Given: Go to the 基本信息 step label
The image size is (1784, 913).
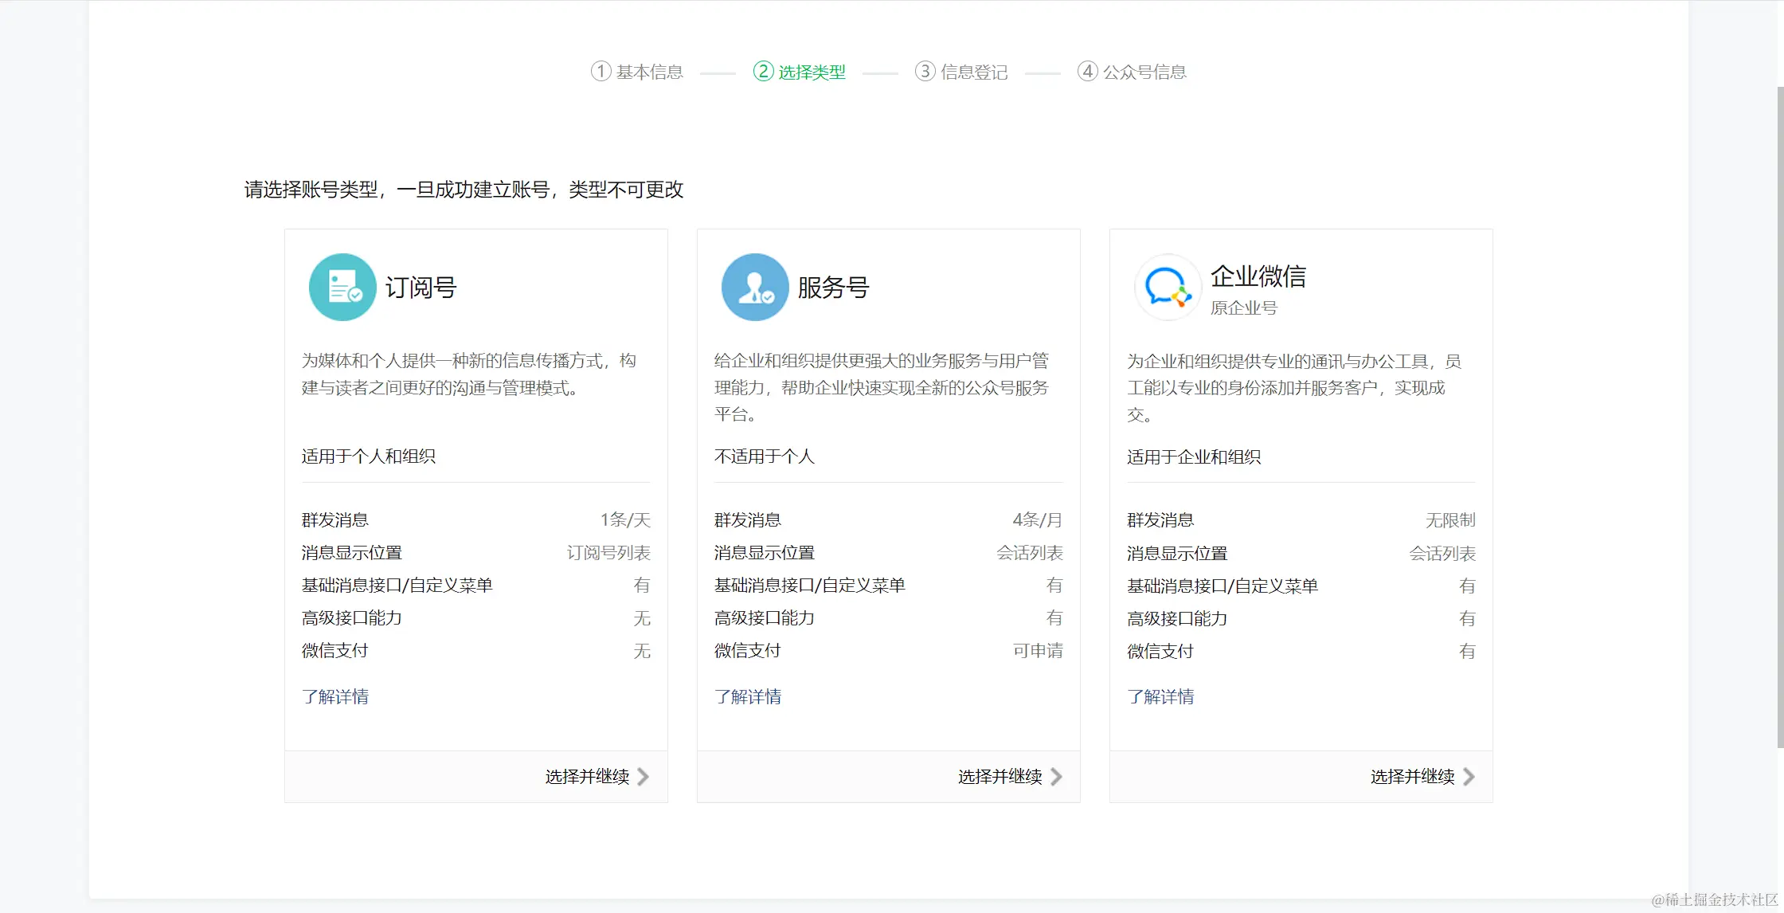Looking at the screenshot, I should (x=650, y=72).
